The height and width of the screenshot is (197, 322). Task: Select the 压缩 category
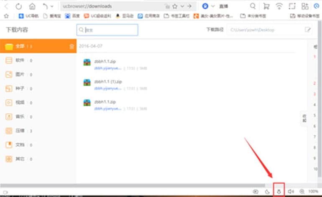[38, 131]
